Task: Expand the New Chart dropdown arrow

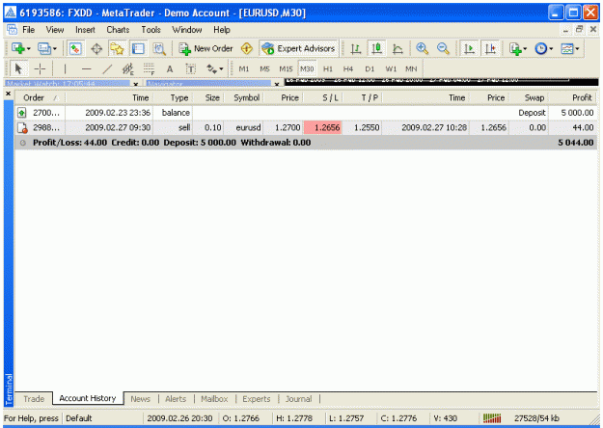Action: coord(28,49)
